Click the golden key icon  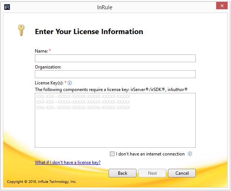point(21,30)
